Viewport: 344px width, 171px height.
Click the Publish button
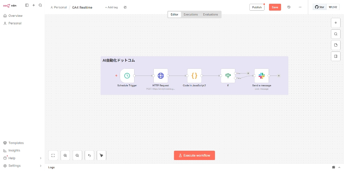point(257,7)
